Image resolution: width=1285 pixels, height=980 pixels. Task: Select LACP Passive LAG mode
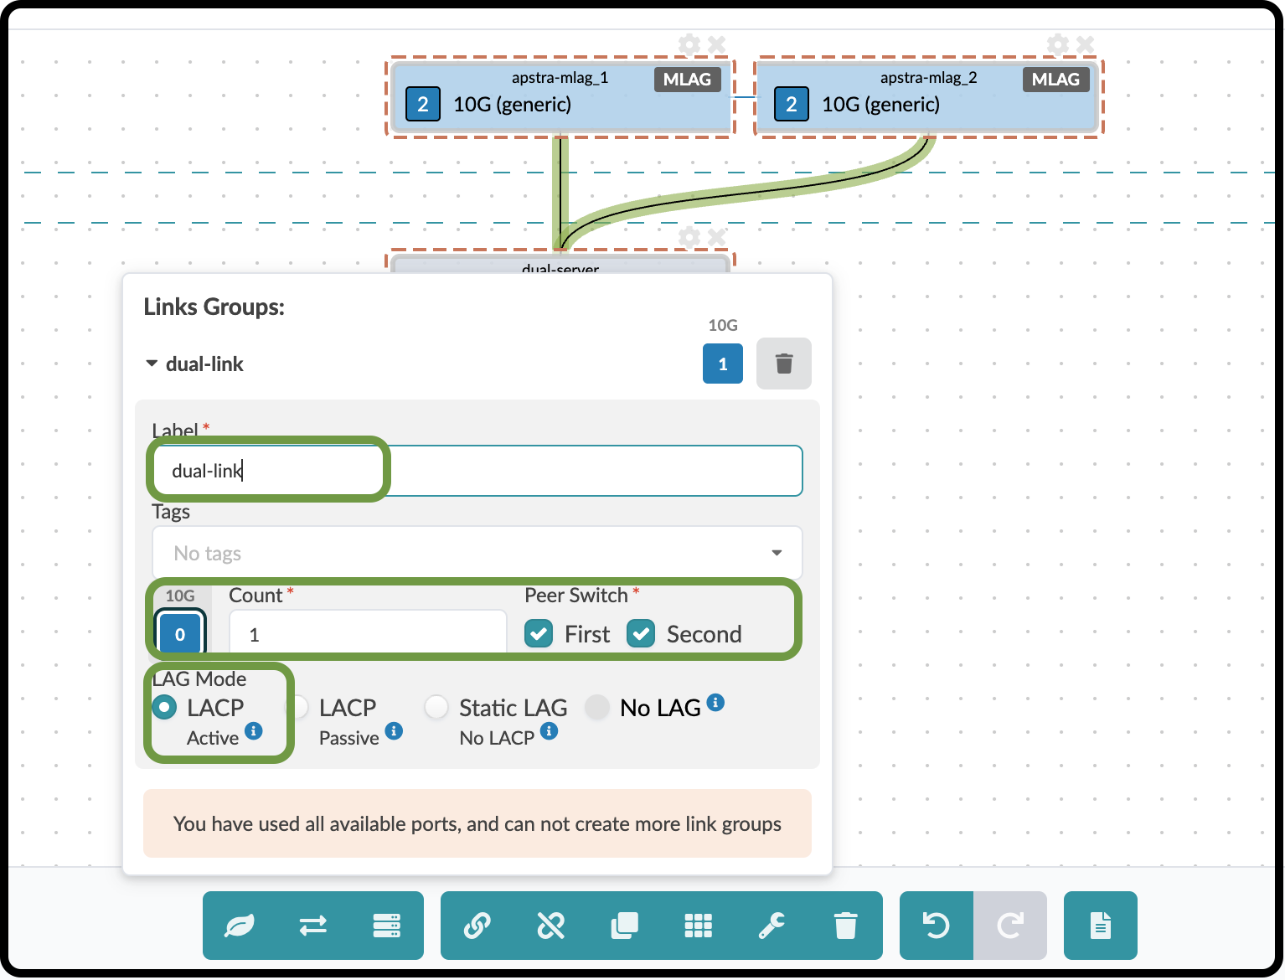[297, 708]
